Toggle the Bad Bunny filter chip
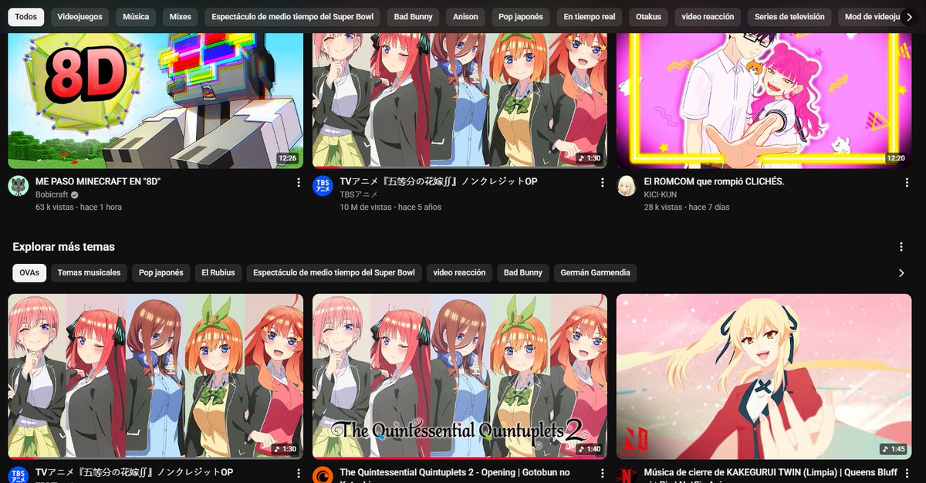The width and height of the screenshot is (926, 483). click(413, 16)
